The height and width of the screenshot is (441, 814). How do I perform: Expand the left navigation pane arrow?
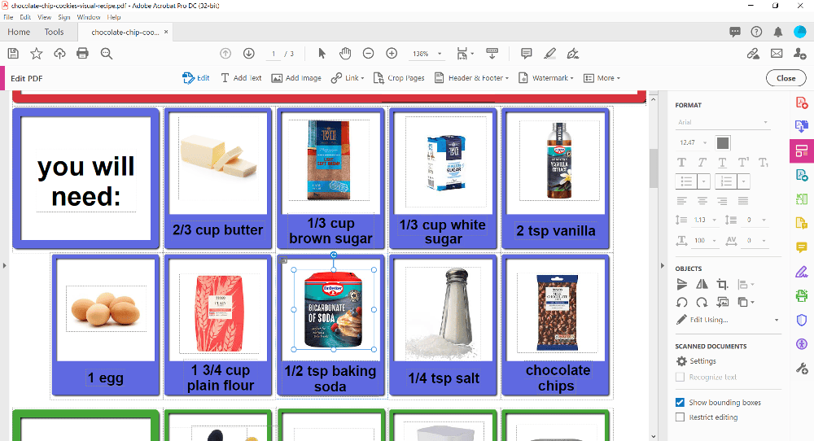point(4,265)
